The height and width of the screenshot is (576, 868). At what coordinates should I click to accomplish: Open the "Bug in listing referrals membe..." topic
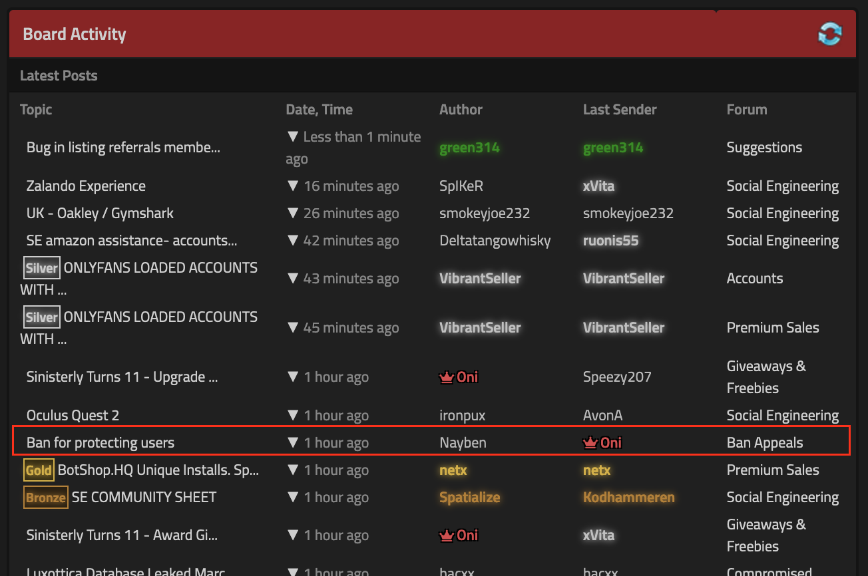tap(123, 148)
